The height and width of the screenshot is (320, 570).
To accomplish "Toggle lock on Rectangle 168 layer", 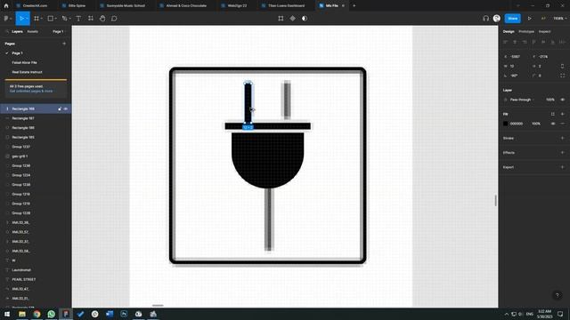I will tap(60, 108).
